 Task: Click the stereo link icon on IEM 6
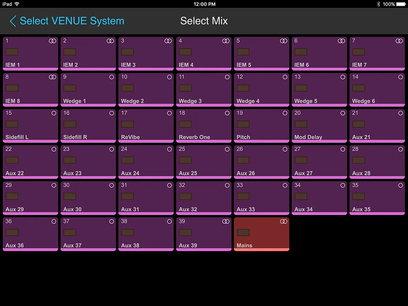(x=341, y=41)
